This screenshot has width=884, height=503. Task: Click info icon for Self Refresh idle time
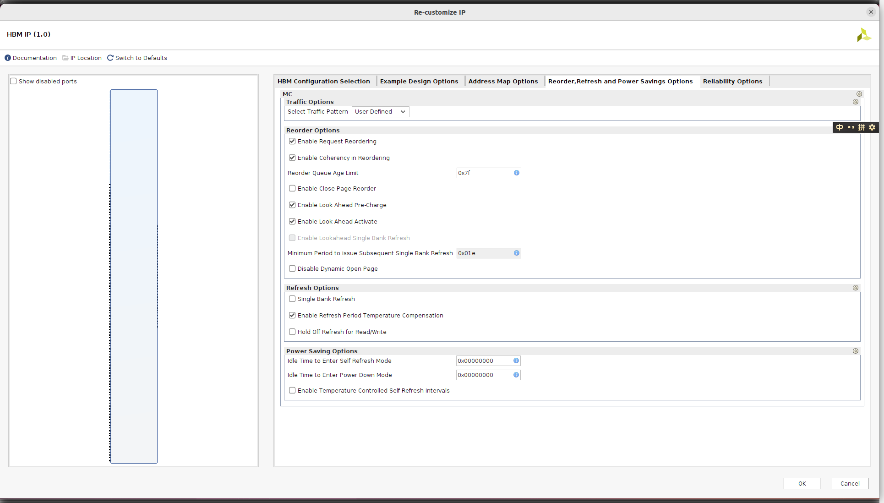(x=516, y=361)
